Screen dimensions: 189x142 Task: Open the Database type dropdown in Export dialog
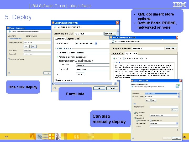tap(177, 123)
